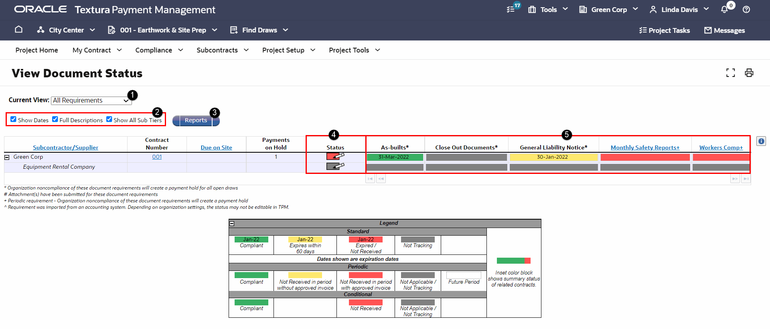Go to the home page icon
Screen dimensions: 770x329
point(18,29)
